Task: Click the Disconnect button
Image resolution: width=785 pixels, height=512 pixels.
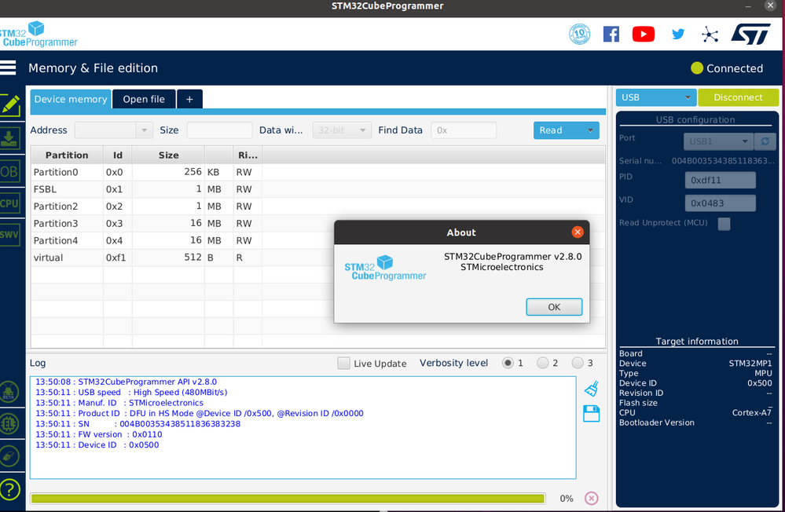Action: coord(738,97)
